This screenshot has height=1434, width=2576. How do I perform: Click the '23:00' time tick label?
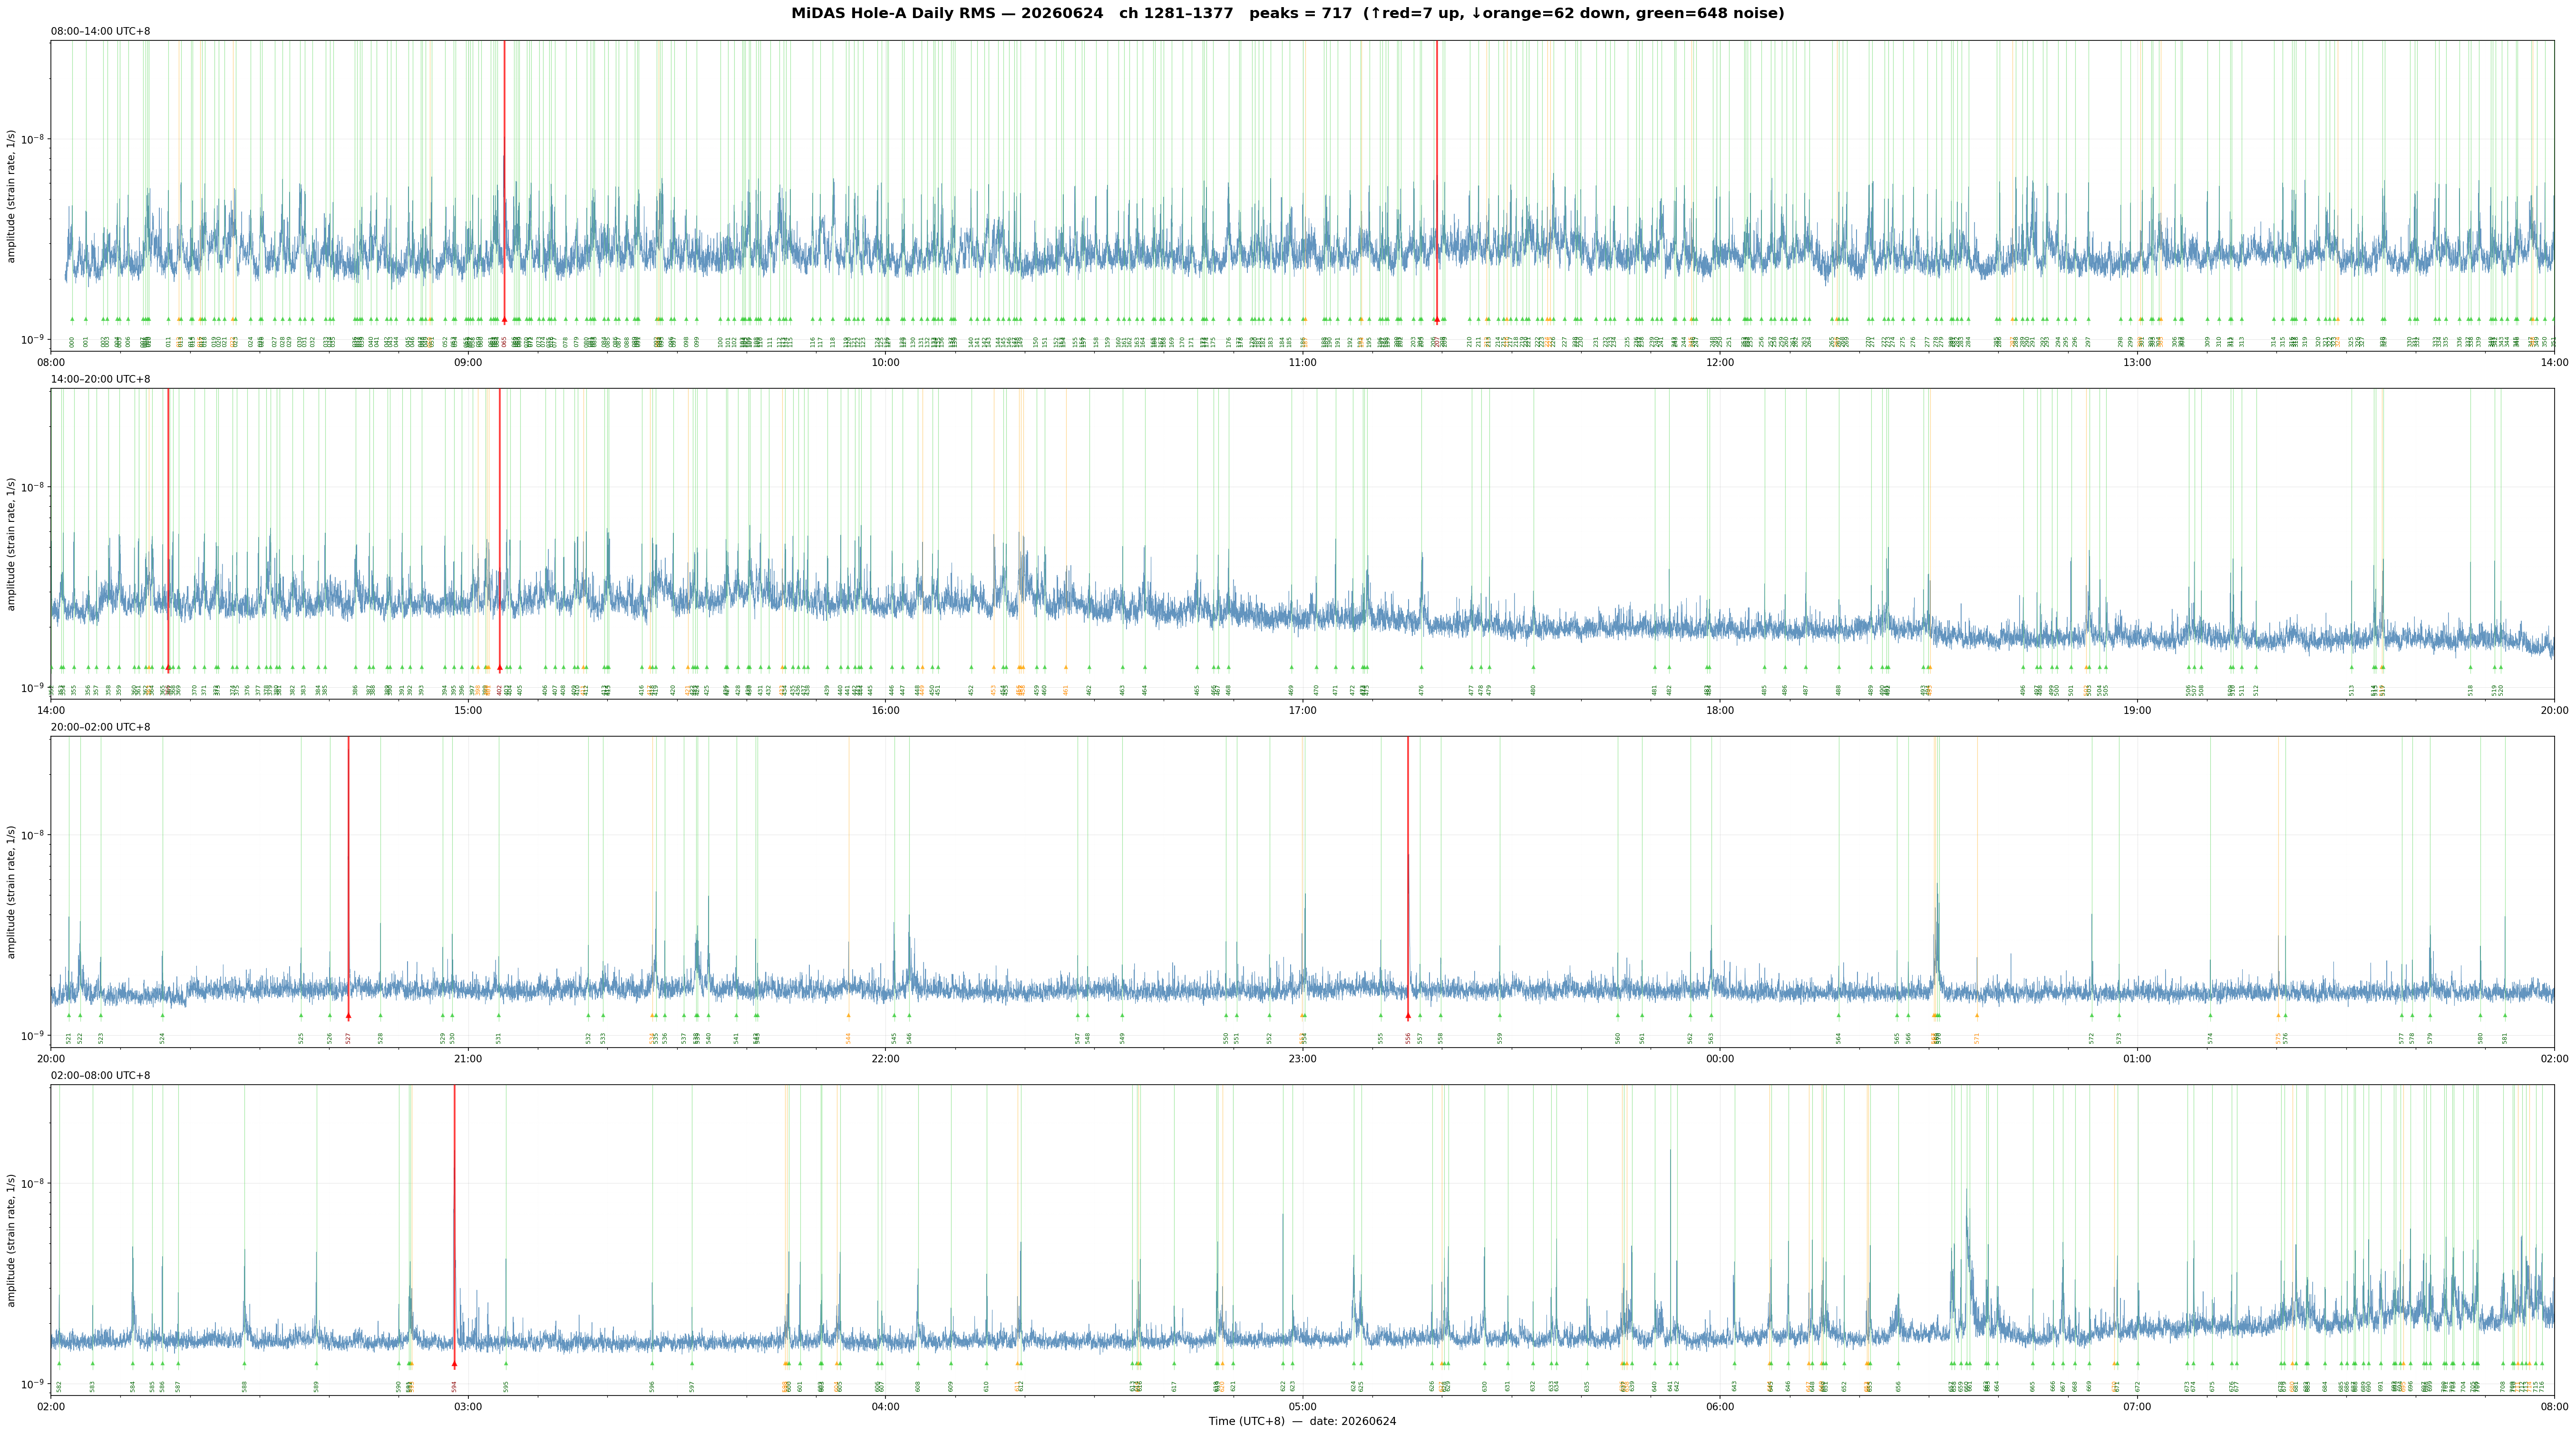pyautogui.click(x=1302, y=1058)
